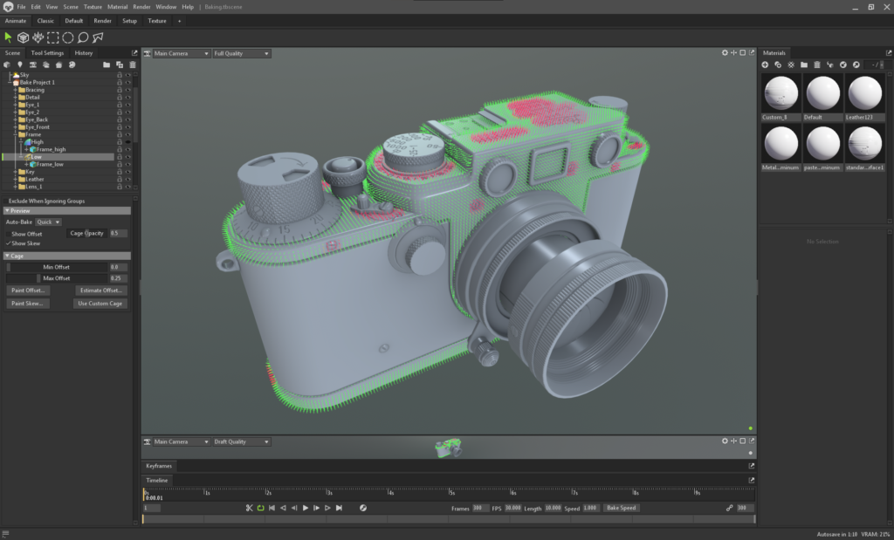This screenshot has width=894, height=540.
Task: Open the Full Quality viewport dropdown
Action: point(241,53)
